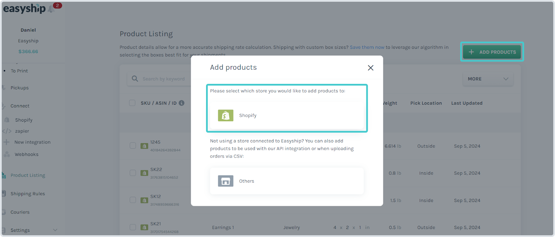555x237 pixels.
Task: Click SKU SK12 product link
Action: click(x=156, y=196)
